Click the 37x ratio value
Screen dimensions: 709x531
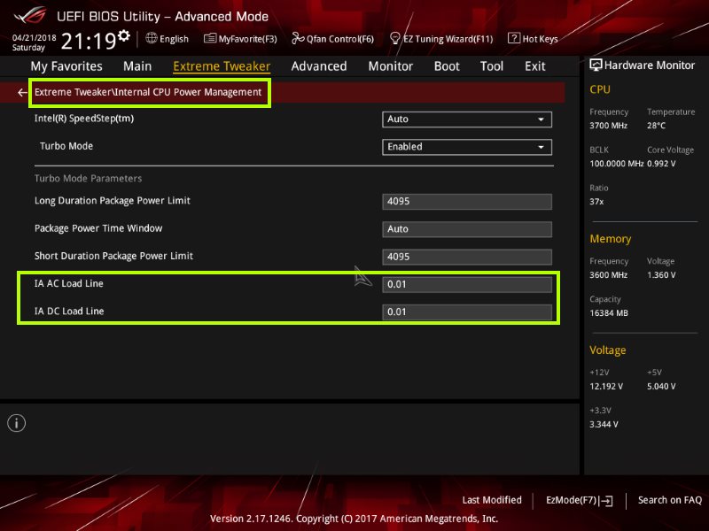point(596,202)
